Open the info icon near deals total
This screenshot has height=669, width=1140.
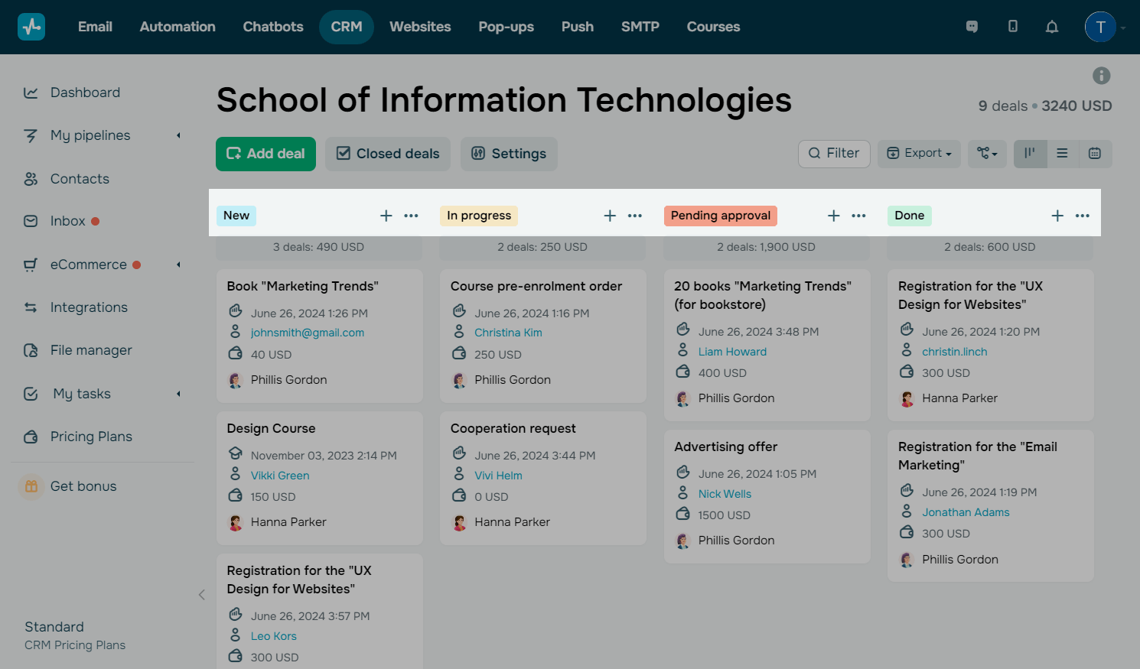click(1101, 76)
